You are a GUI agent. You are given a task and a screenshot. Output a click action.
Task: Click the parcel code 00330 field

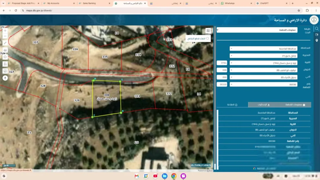pos(222,85)
